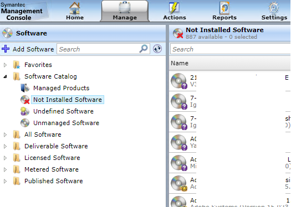The height and width of the screenshot is (207, 291).
Task: Select the All Software tree item
Action: coord(43,134)
